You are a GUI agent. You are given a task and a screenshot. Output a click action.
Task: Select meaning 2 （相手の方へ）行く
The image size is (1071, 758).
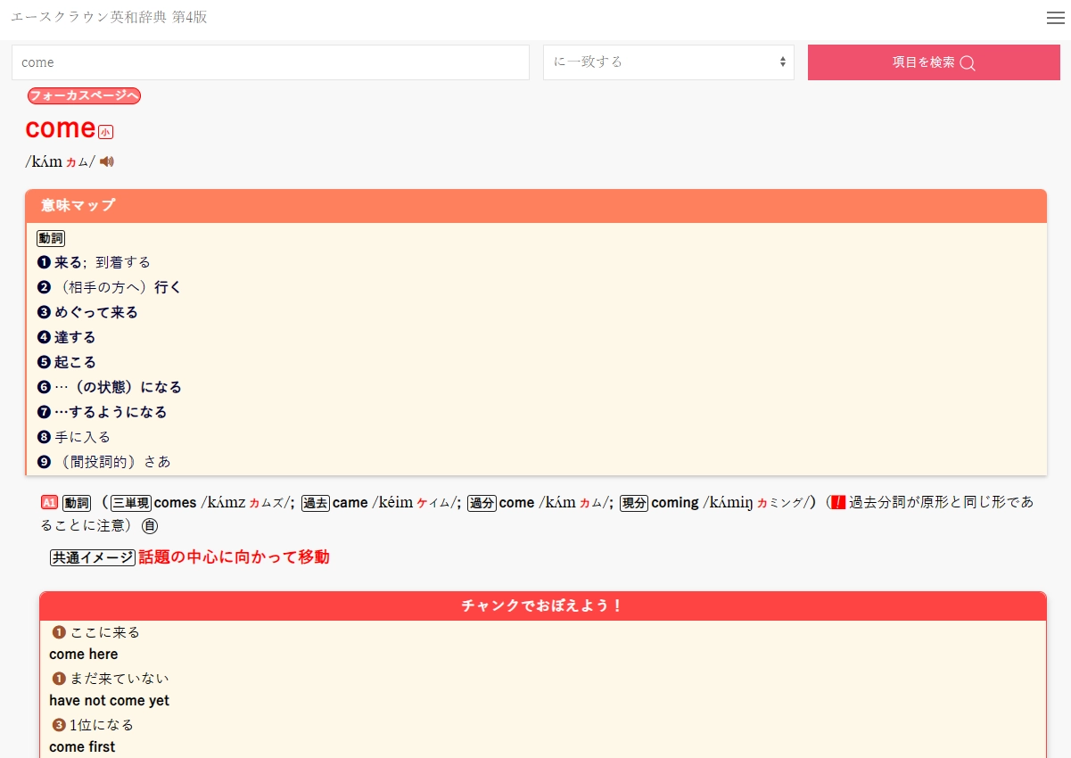(109, 287)
